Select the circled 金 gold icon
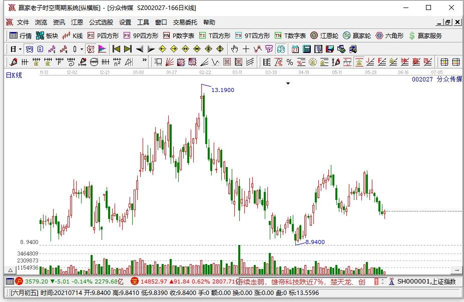The width and height of the screenshot is (464, 302). 312,62
